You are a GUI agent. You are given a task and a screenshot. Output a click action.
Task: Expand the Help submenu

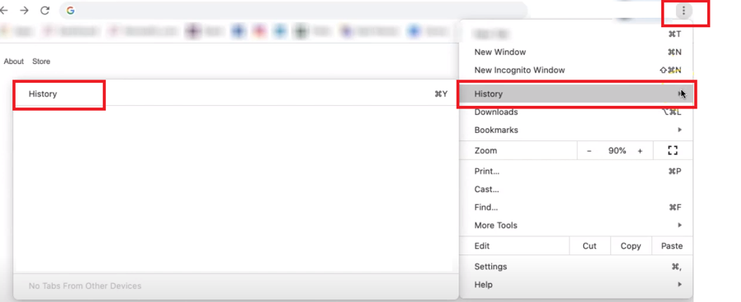[576, 285]
